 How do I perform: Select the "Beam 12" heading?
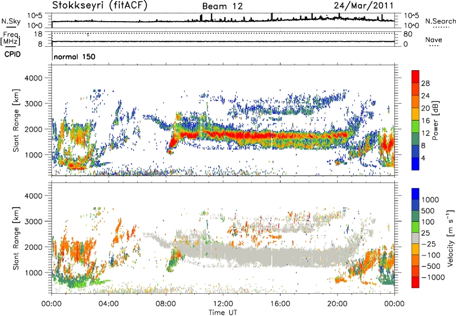[222, 6]
